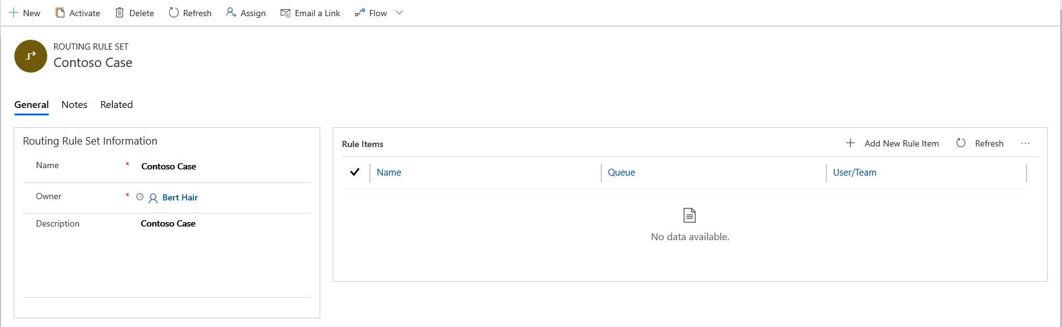Click the Routing Rule Set Information heading
Image resolution: width=1062 pixels, height=327 pixels.
click(x=90, y=141)
